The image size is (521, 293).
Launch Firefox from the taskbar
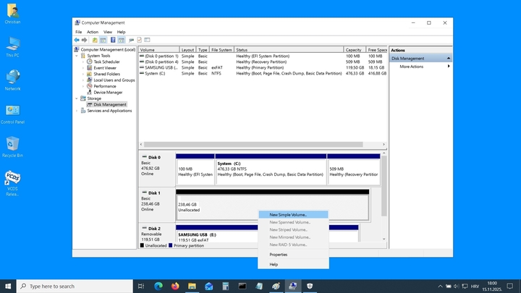[175, 286]
